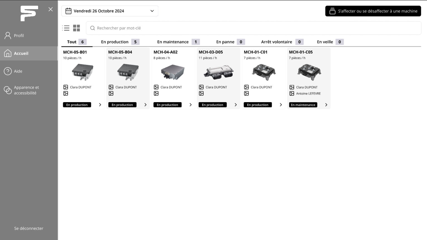This screenshot has height=240, width=427.
Task: Close the sidebar with X icon
Action: 51,9
